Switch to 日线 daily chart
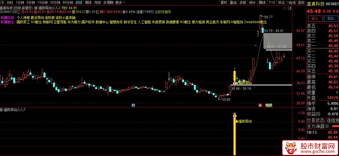Screen dimensions: 339x156 (79, 3)
